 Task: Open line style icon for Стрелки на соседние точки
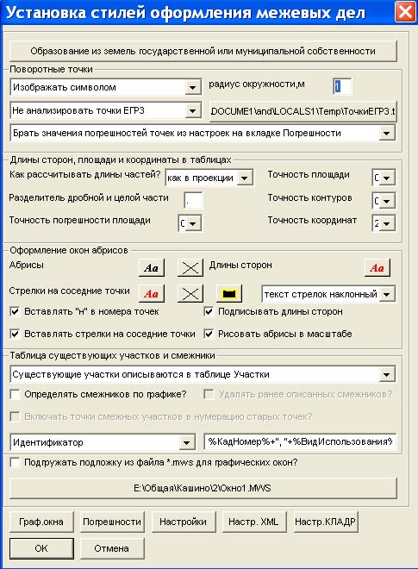click(190, 294)
